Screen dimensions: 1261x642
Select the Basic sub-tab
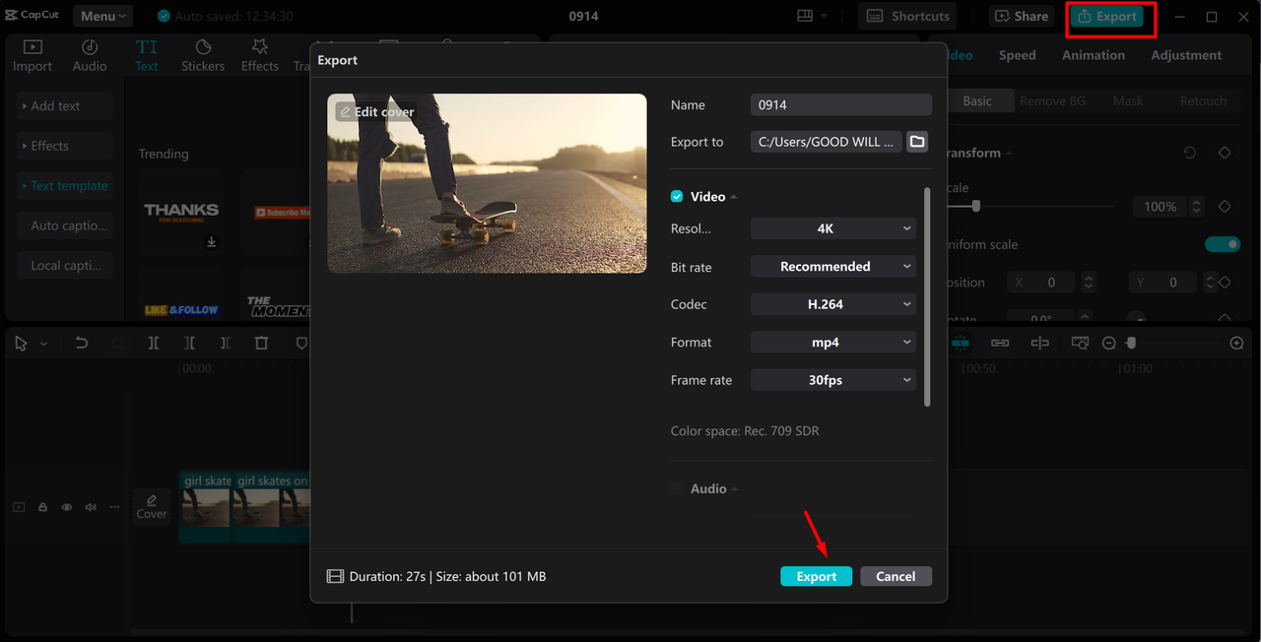[x=977, y=100]
